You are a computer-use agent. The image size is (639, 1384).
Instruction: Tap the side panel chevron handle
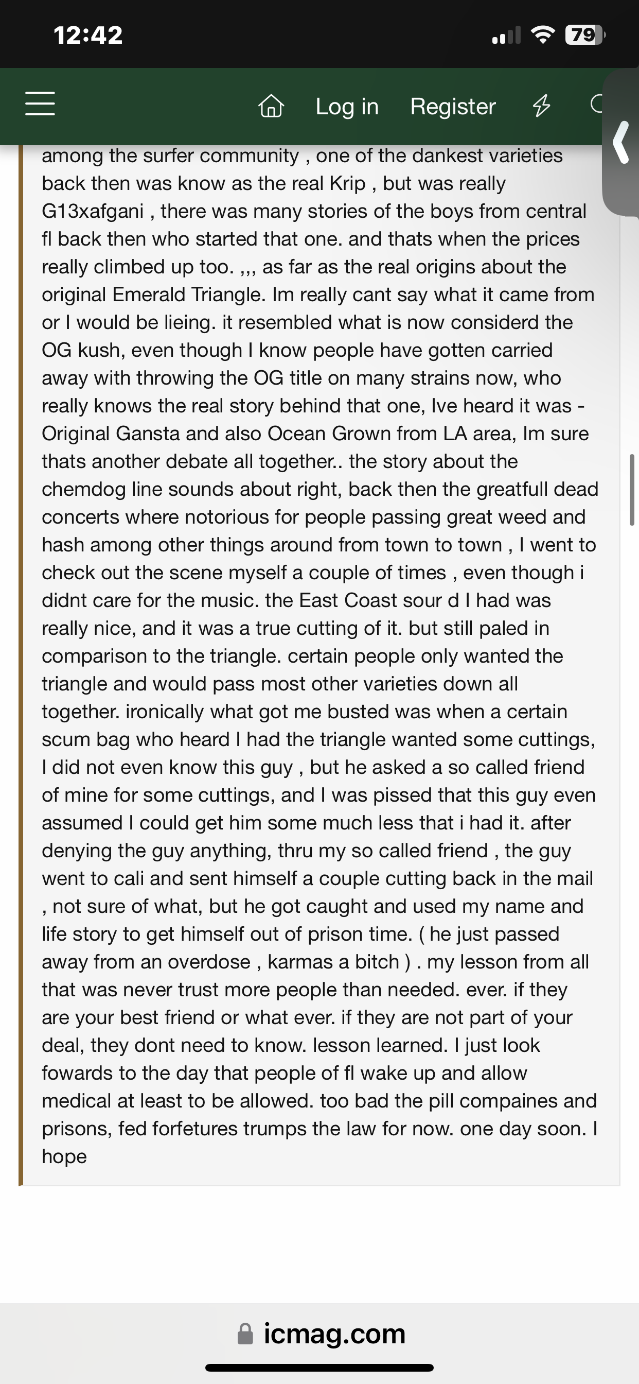coord(622,143)
